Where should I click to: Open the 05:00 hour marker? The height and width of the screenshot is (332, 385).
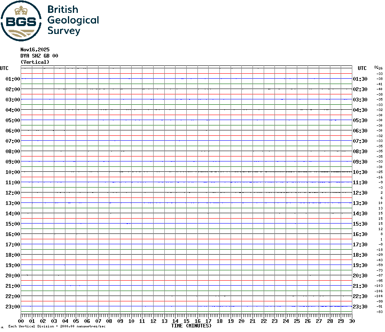pyautogui.click(x=12, y=120)
